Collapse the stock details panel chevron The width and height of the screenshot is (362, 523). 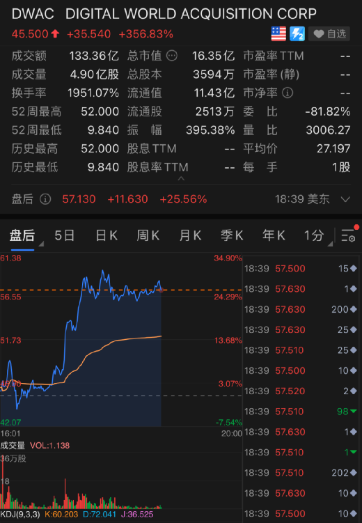point(181,179)
